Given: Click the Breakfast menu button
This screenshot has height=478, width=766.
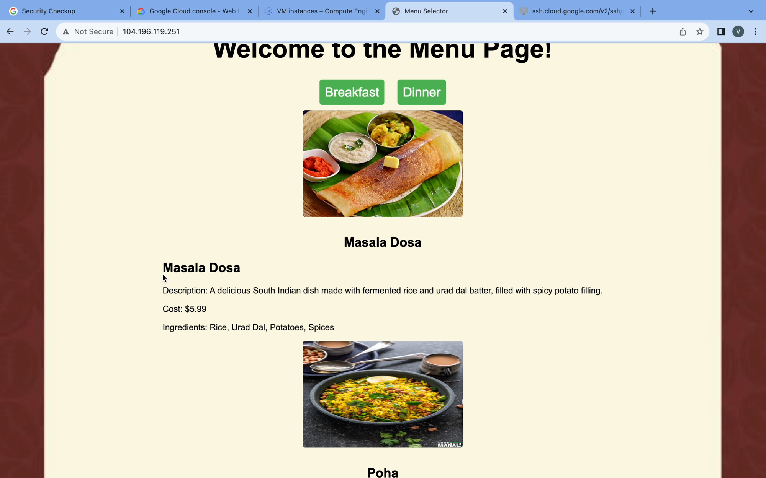Looking at the screenshot, I should tap(352, 92).
